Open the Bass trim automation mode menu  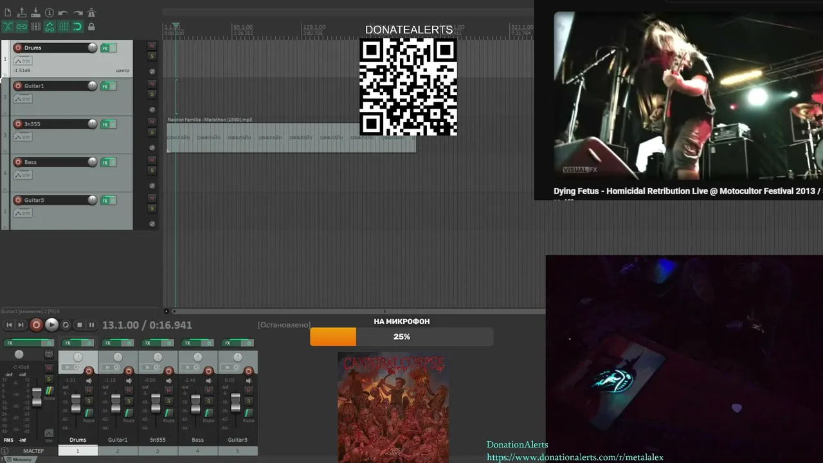(23, 175)
